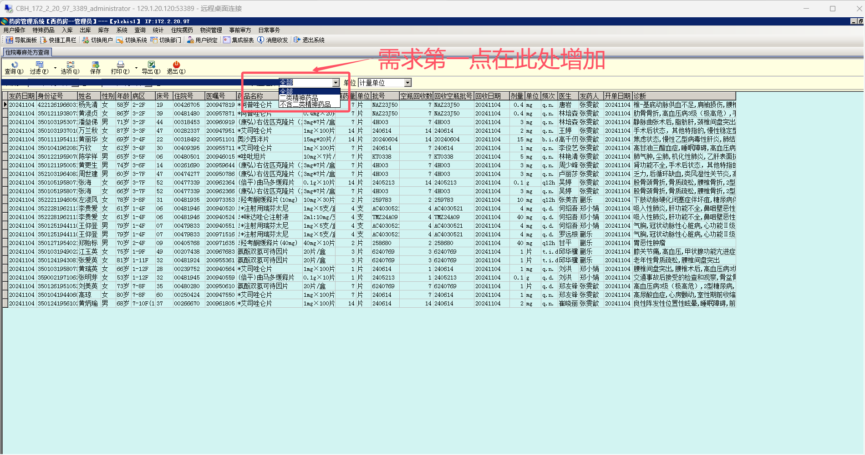The image size is (865, 455).
Task: Open the 统计 menu
Action: click(x=158, y=30)
